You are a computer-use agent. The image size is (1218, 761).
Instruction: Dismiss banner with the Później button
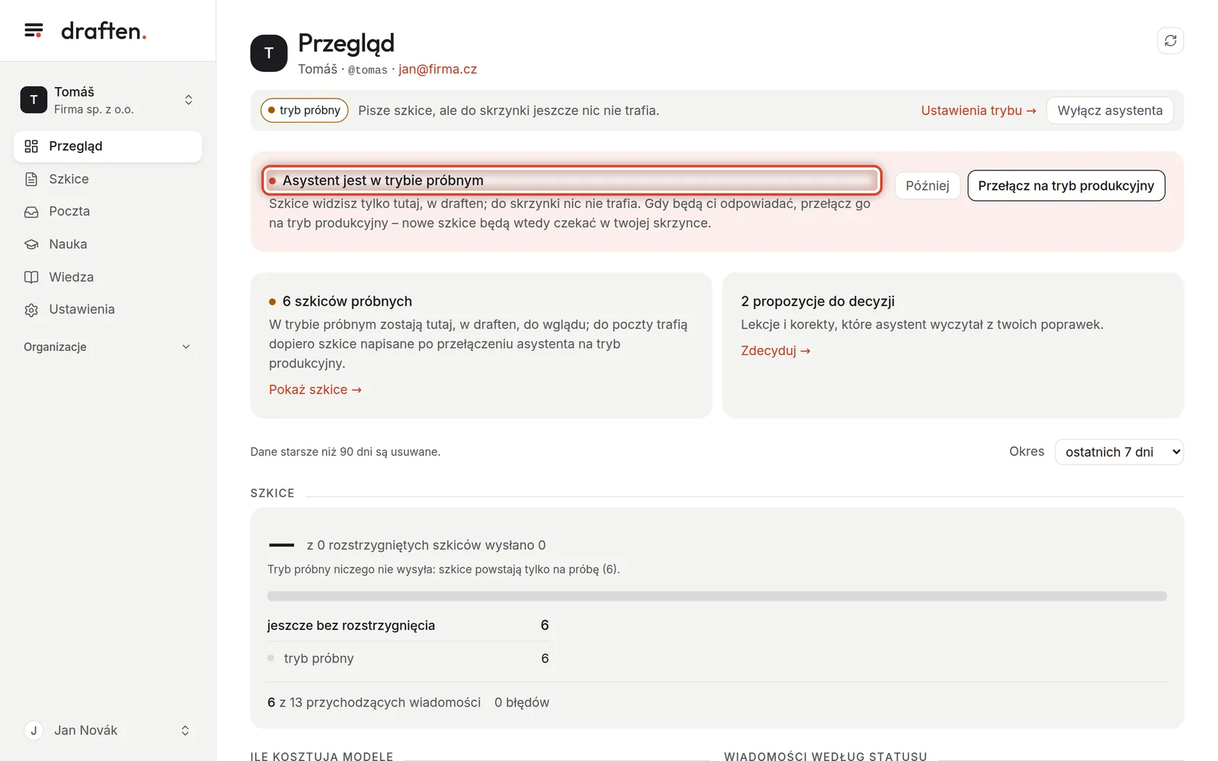[927, 186]
